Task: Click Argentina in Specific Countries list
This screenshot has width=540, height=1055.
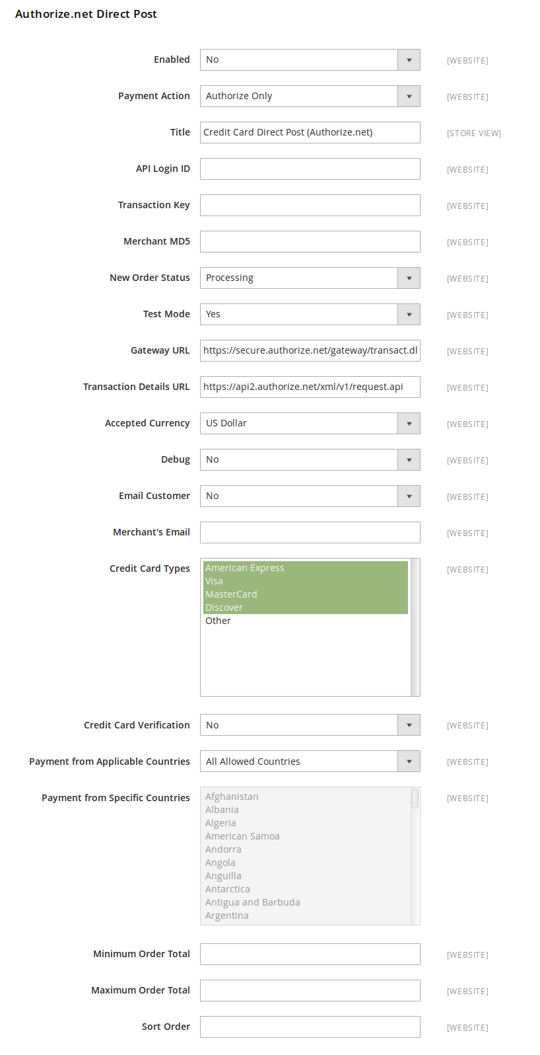Action: pyautogui.click(x=306, y=916)
